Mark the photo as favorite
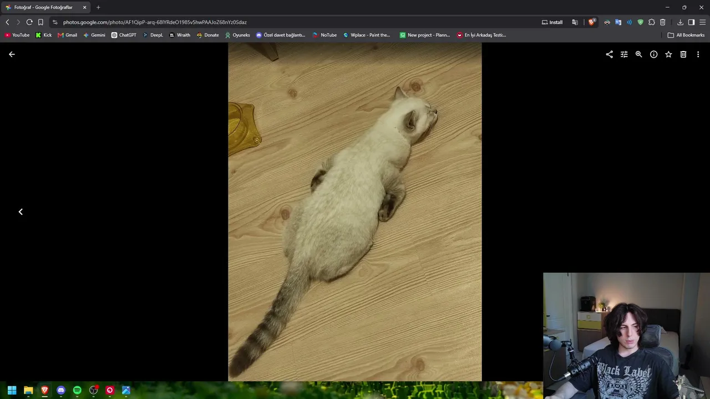The image size is (710, 399). tap(668, 54)
